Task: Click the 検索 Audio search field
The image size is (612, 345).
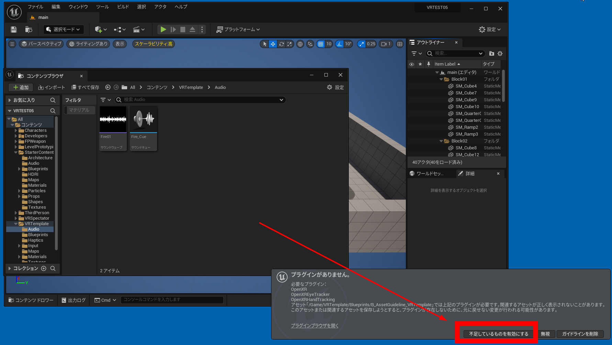Action: coord(199,100)
